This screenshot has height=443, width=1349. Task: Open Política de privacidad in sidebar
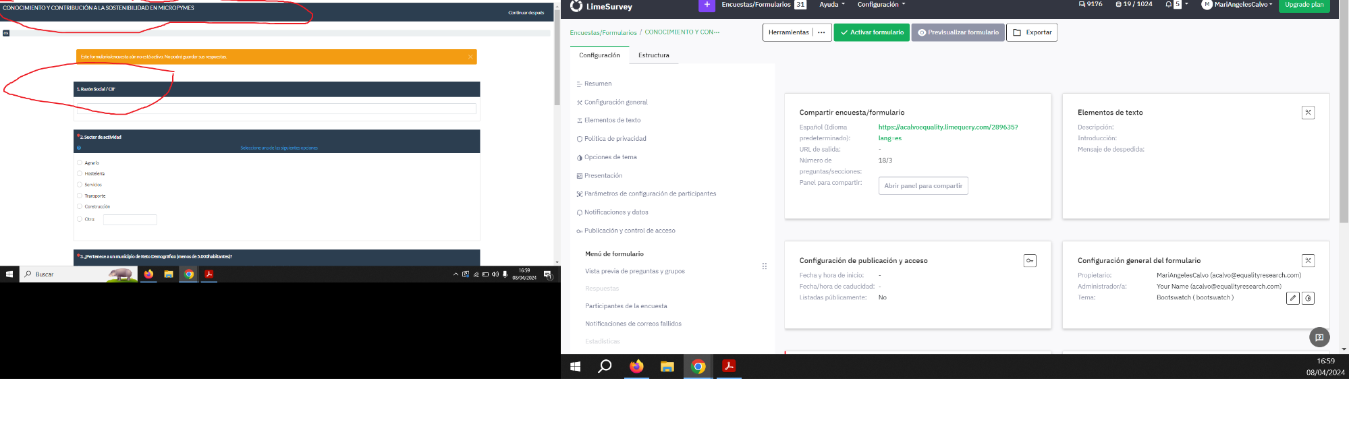[x=615, y=139]
